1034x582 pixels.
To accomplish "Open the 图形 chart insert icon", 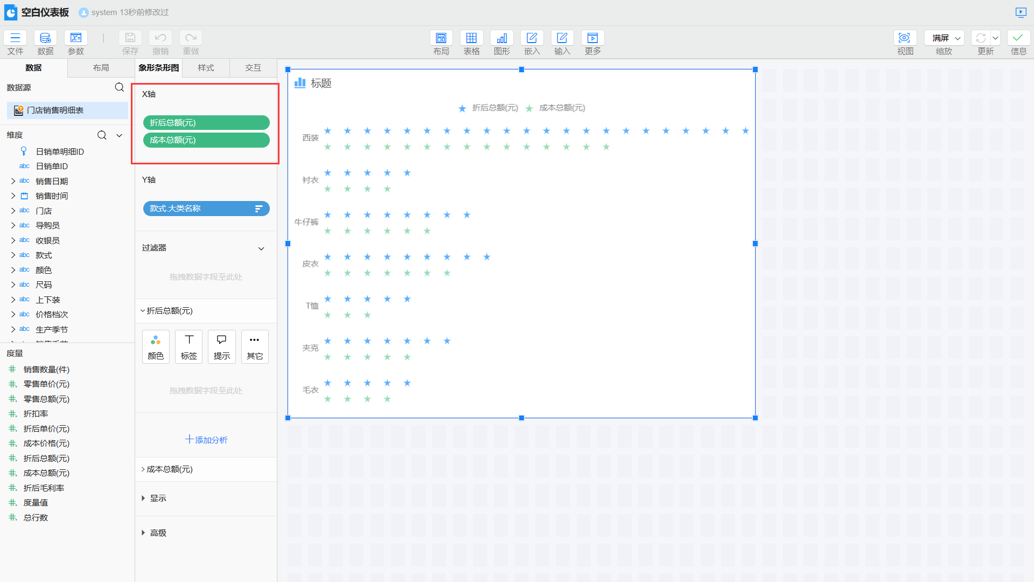I will coord(501,38).
